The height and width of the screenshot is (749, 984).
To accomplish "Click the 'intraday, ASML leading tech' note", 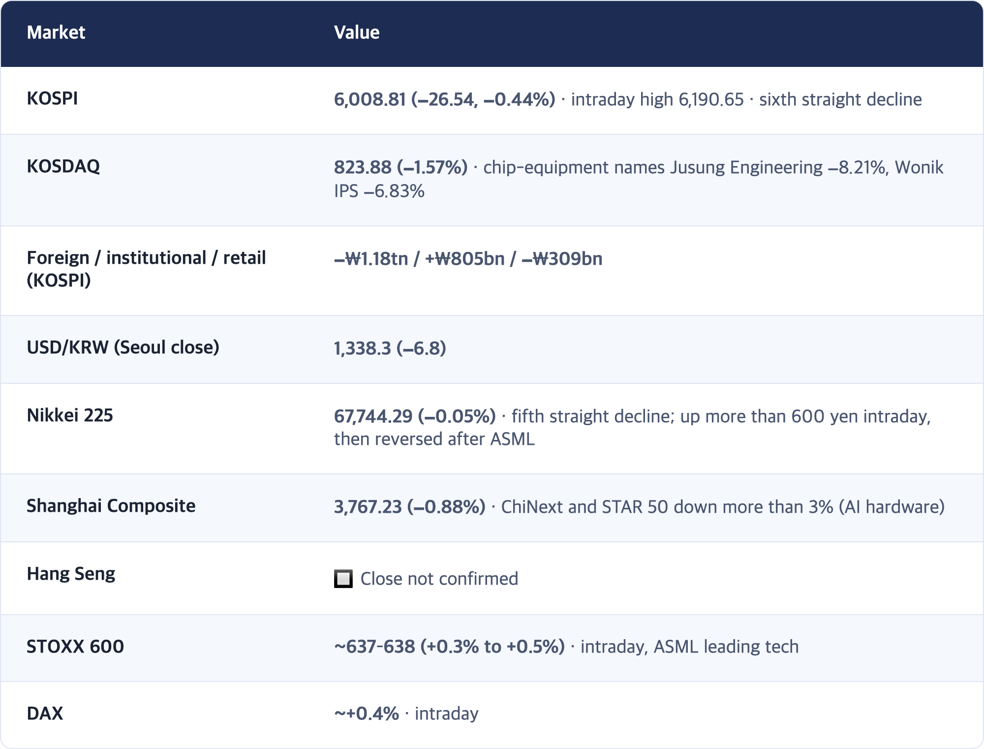I will (689, 647).
